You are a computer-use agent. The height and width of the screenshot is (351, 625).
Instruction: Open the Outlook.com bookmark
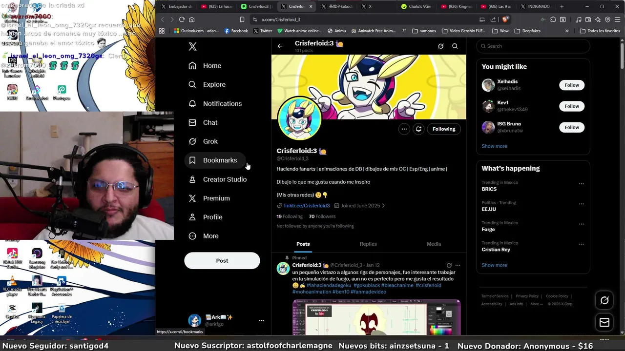(x=196, y=31)
